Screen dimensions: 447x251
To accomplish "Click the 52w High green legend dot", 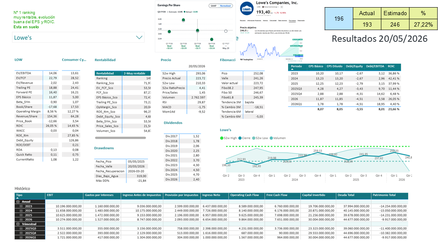I will point(221,138).
